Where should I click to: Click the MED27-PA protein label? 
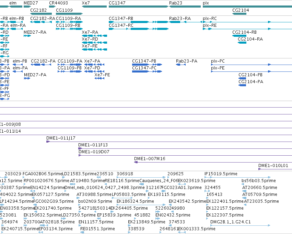(35, 75)
